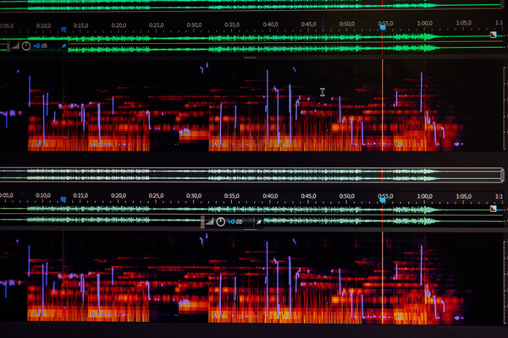Click the +0 dB value in lower HUD
The width and height of the screenshot is (508, 338).
235,221
